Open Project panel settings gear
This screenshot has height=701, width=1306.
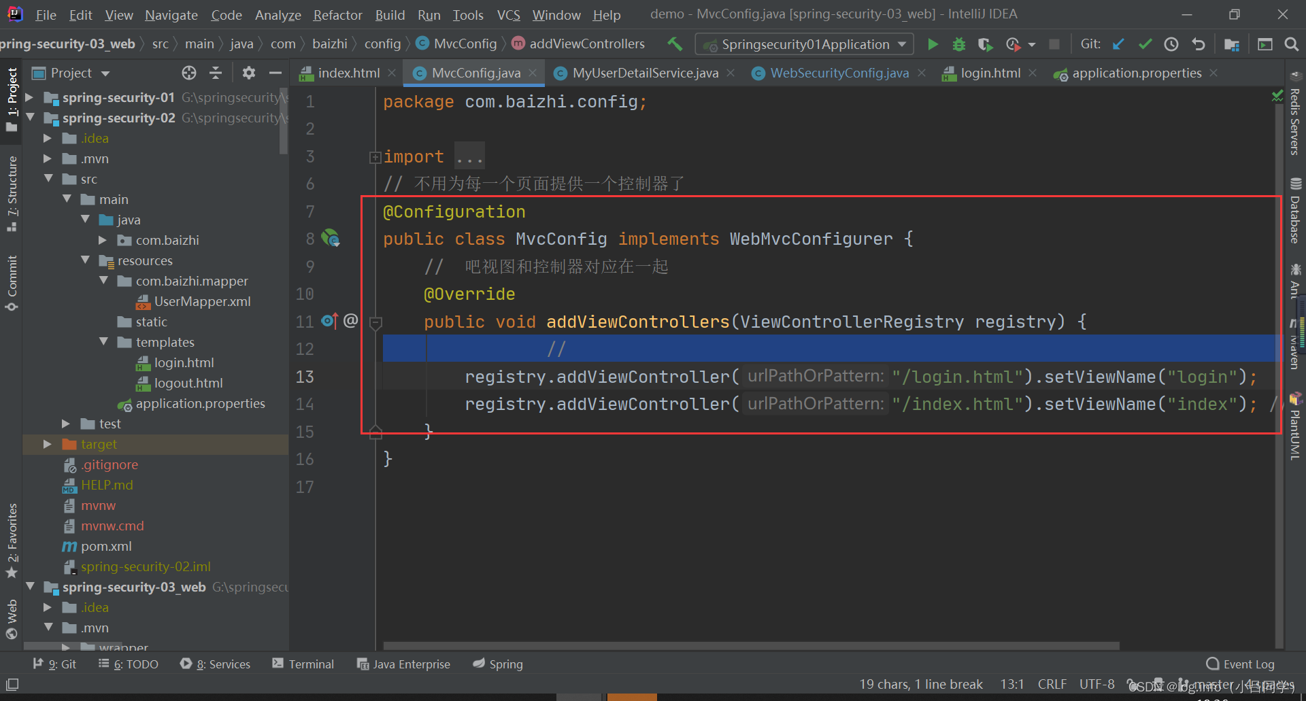(x=249, y=73)
